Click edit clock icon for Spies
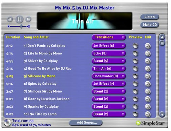 [148, 84]
